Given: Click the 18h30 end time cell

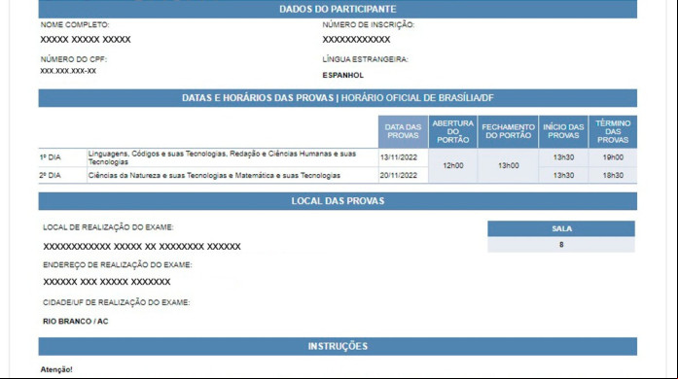Looking at the screenshot, I should (613, 176).
